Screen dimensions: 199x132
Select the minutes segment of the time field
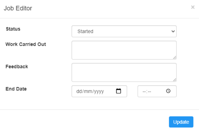click(x=149, y=91)
